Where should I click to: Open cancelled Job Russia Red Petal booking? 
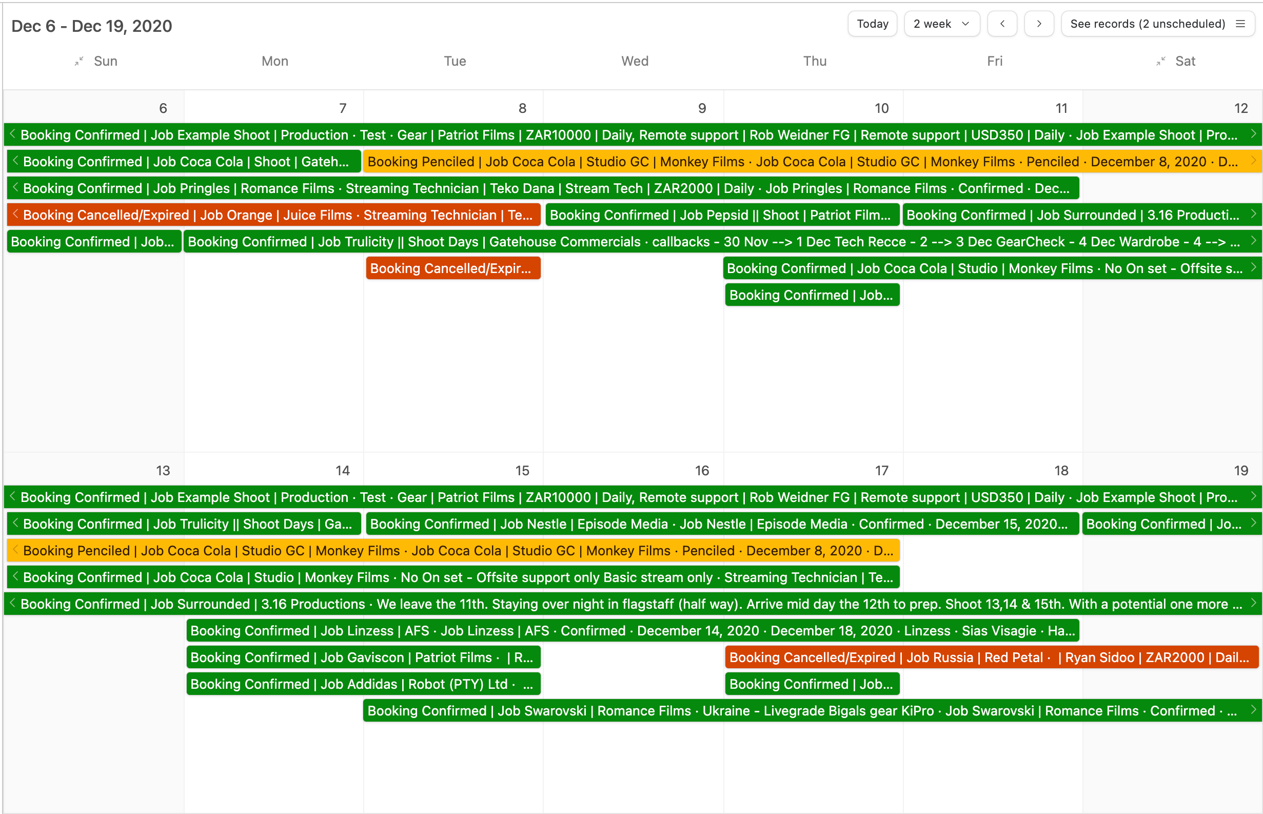tap(992, 657)
